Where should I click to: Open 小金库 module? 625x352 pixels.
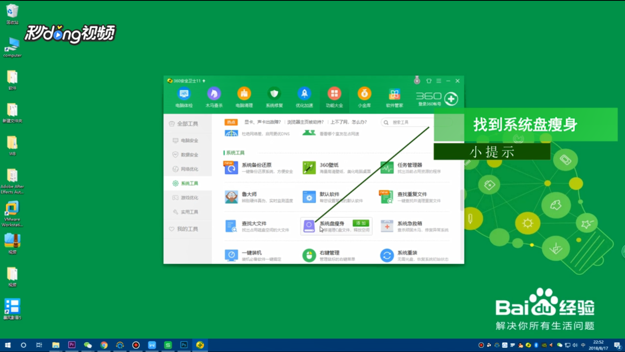click(x=364, y=97)
